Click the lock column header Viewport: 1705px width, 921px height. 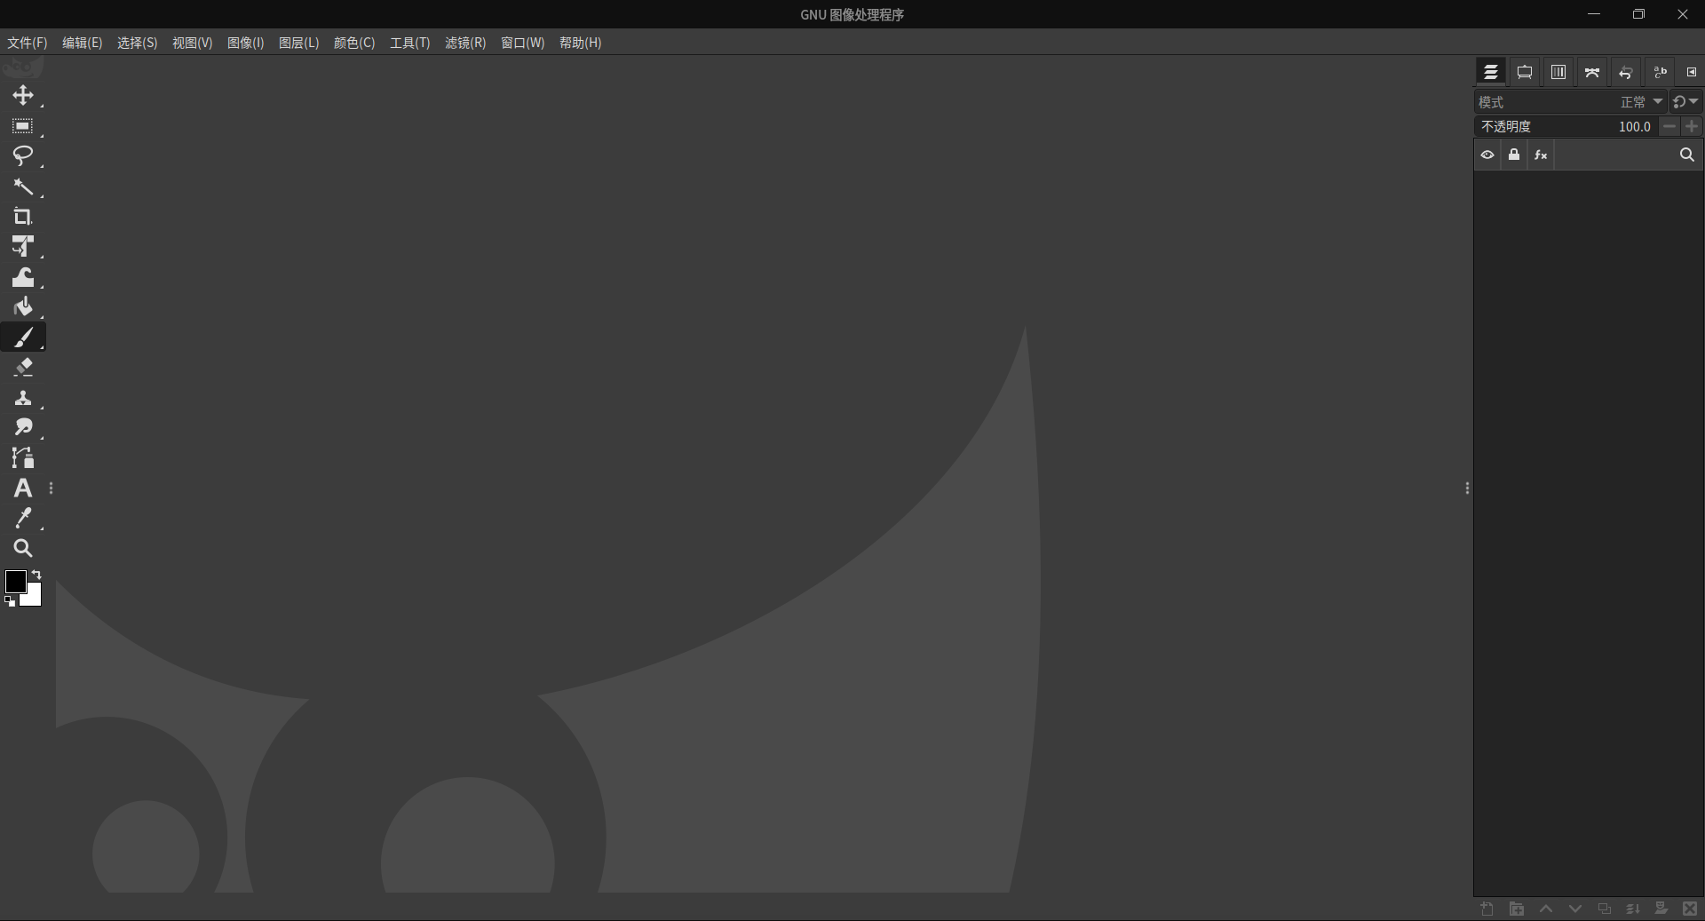[1514, 155]
